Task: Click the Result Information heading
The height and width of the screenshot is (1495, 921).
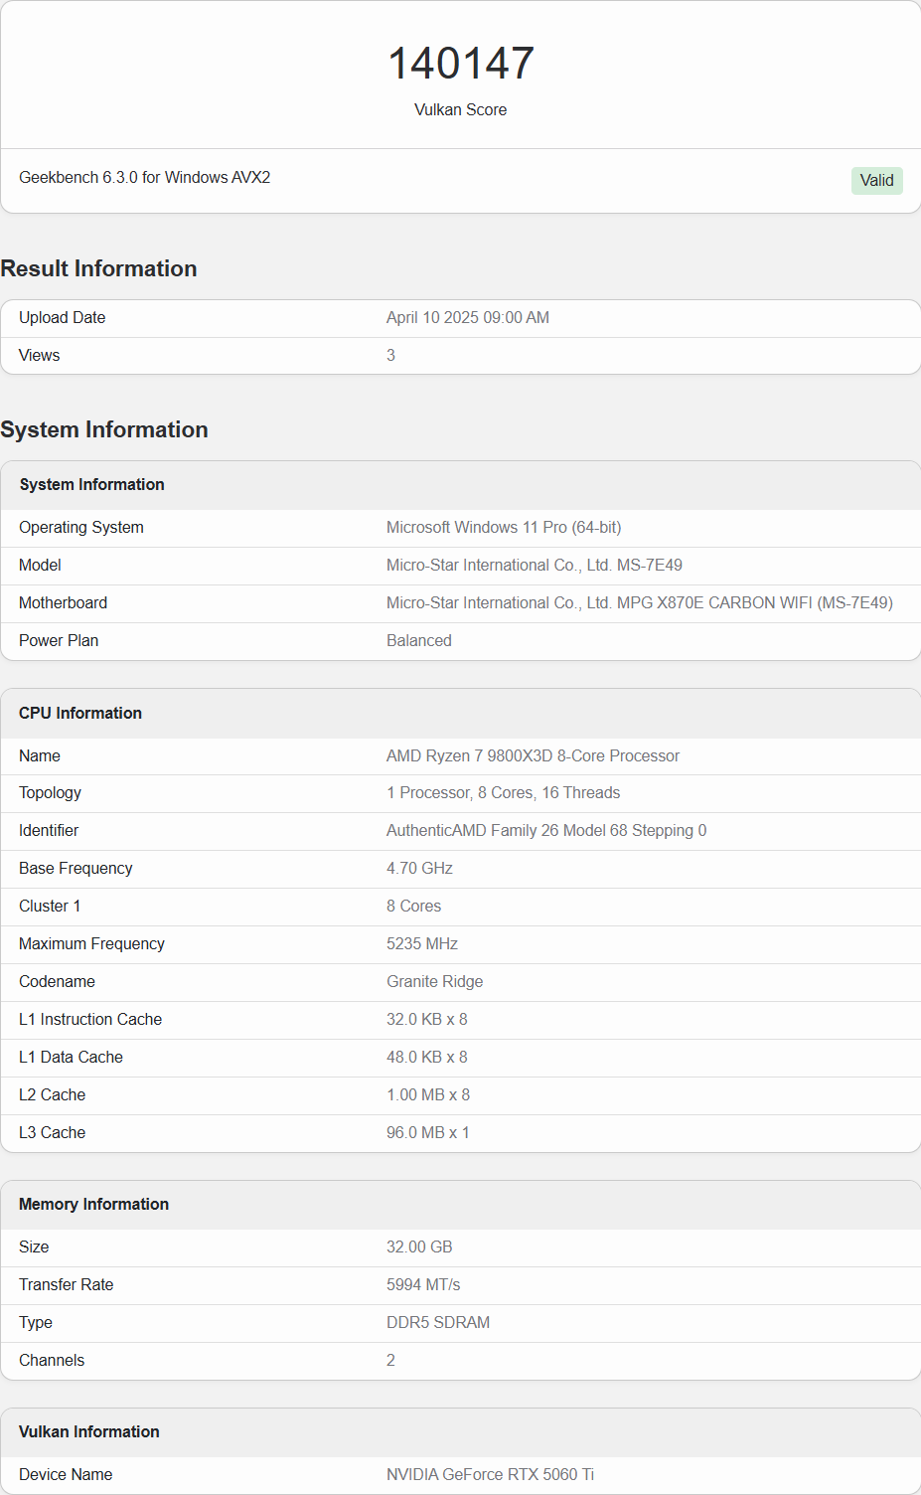Action: 98,267
